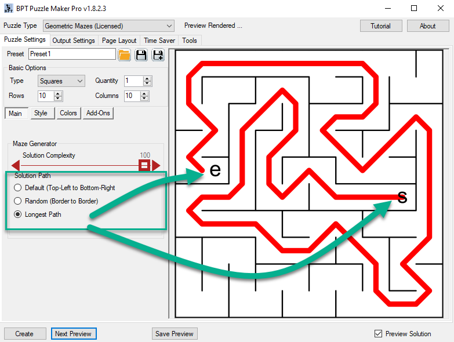Click the save-as-new preset icon
The image size is (454, 342).
tap(158, 55)
